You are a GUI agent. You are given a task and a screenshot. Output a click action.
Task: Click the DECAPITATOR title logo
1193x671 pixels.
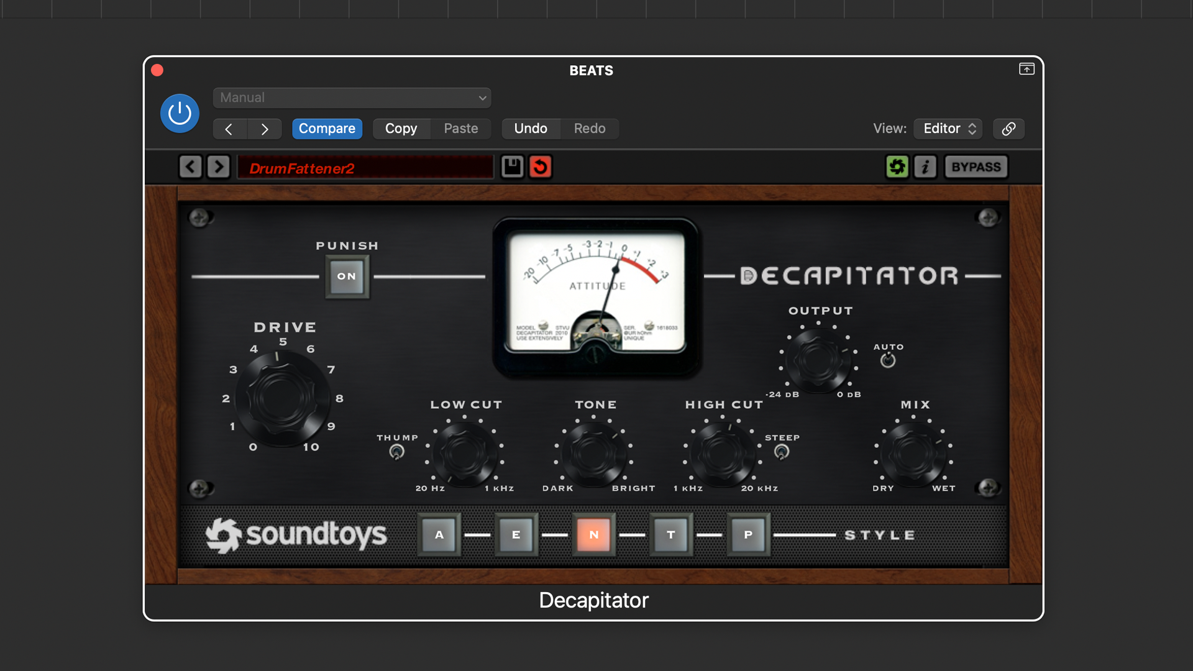point(850,276)
